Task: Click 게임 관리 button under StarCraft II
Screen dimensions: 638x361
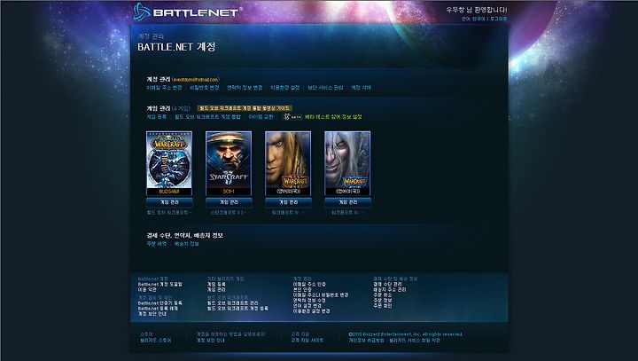Action: (x=229, y=202)
